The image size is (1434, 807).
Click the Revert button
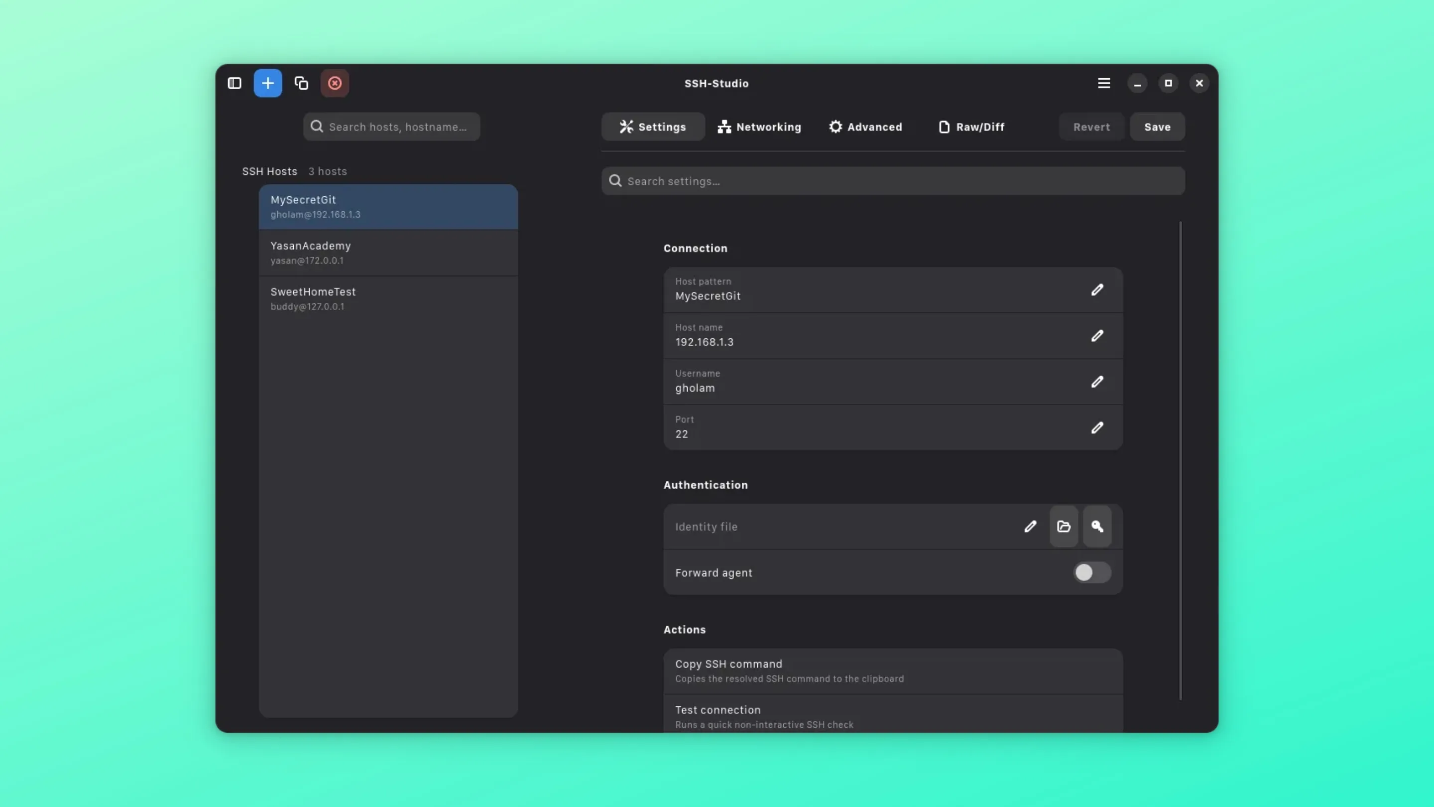[x=1091, y=127]
